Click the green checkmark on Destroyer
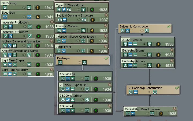193x121 pixels. (106, 58)
